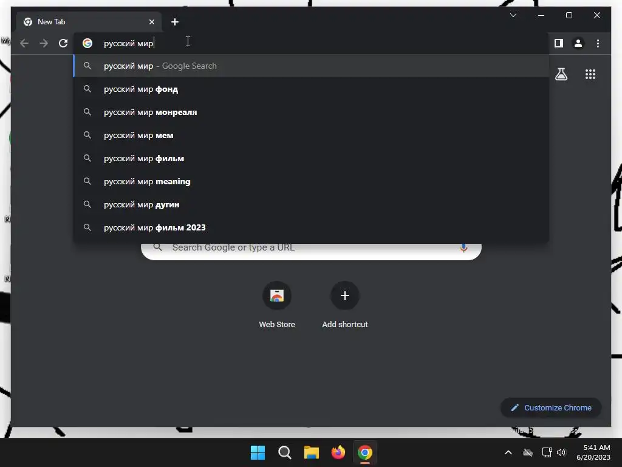Close the New Tab tab
This screenshot has width=622, height=467.
tap(151, 22)
